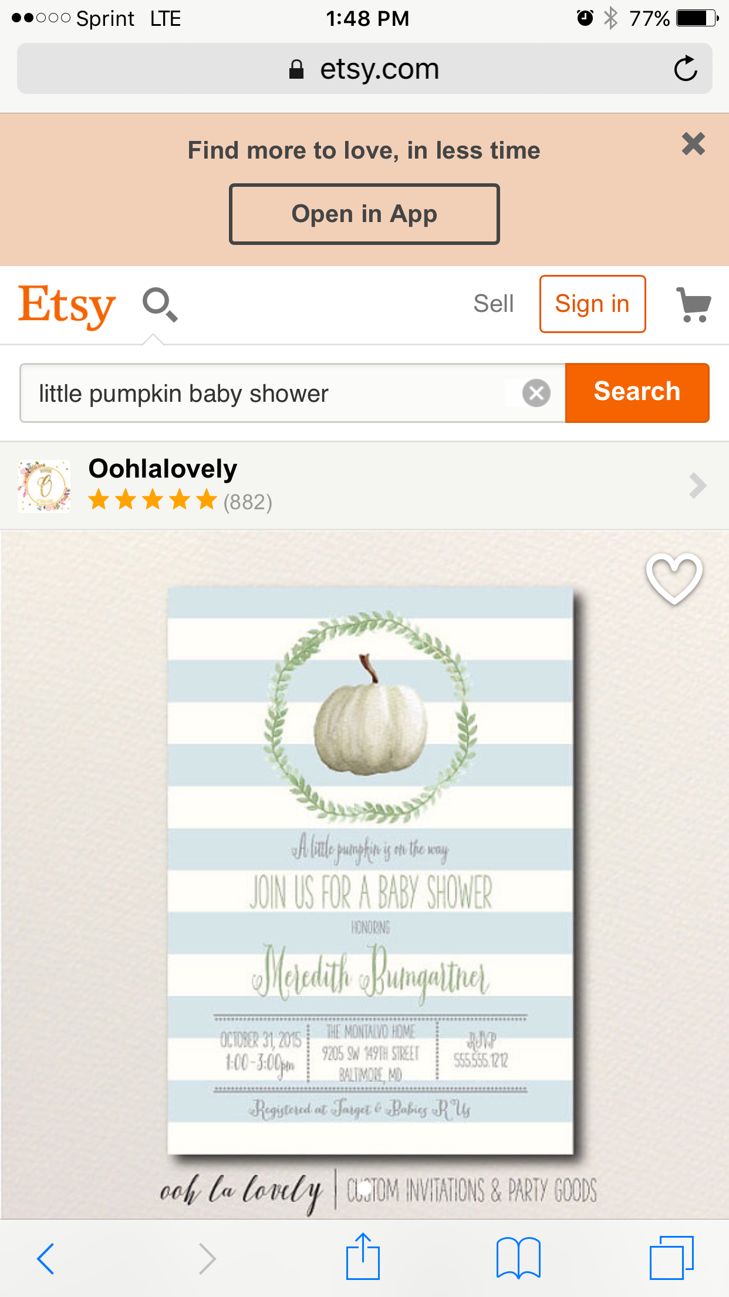Open the Sell link
The width and height of the screenshot is (729, 1297).
(494, 304)
